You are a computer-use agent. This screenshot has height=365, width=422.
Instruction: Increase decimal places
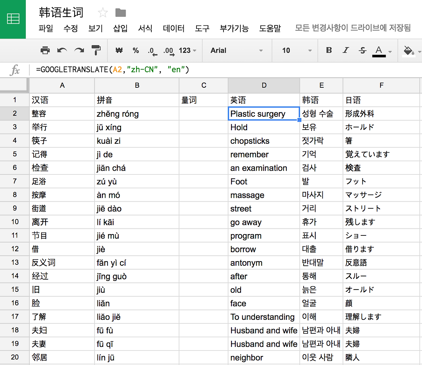pos(169,51)
